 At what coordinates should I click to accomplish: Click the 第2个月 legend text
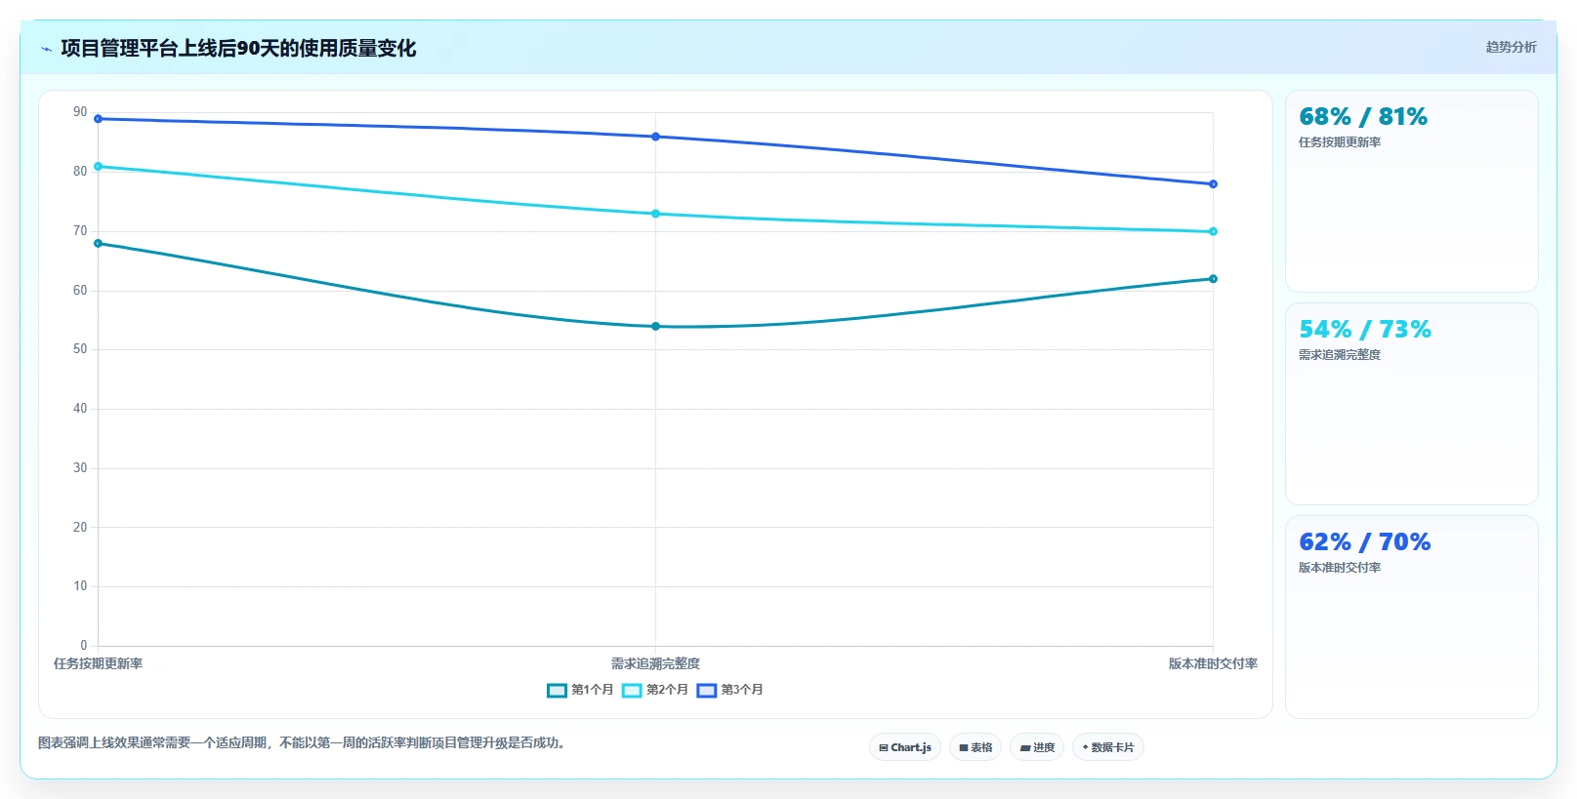[x=667, y=690]
